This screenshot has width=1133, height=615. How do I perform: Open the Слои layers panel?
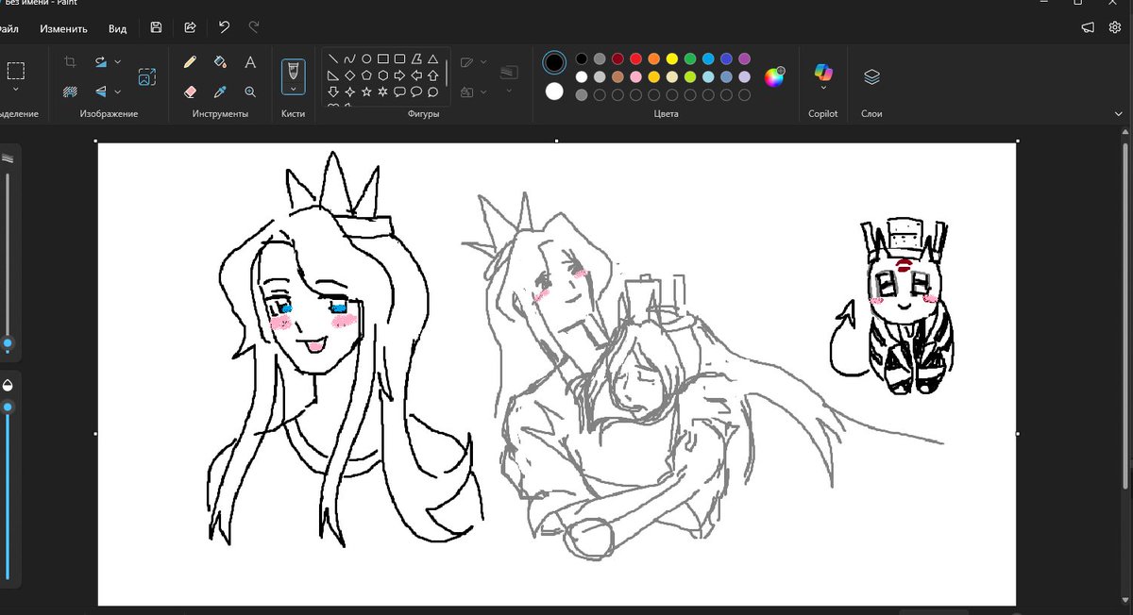click(871, 77)
